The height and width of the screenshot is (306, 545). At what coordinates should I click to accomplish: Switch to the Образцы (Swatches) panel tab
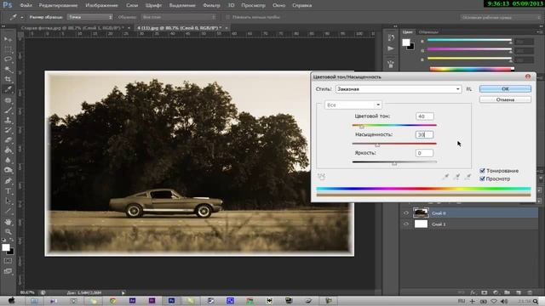pos(428,32)
